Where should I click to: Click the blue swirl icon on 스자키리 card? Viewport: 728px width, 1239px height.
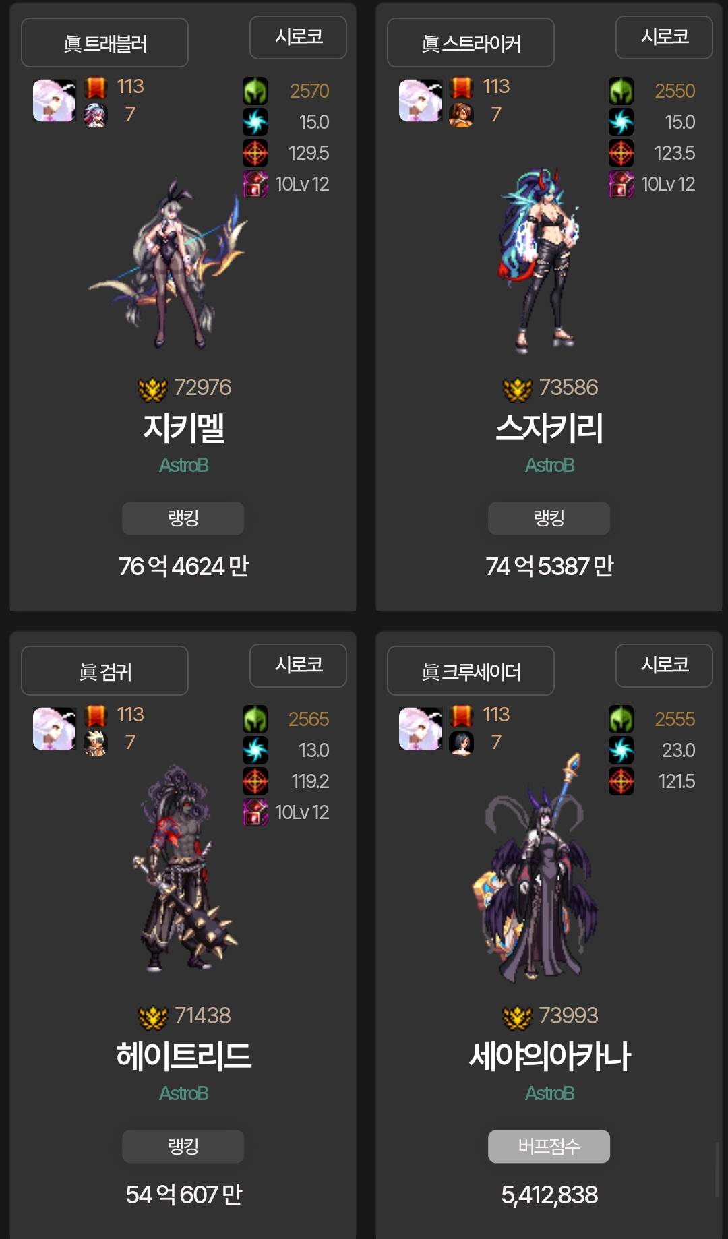621,122
